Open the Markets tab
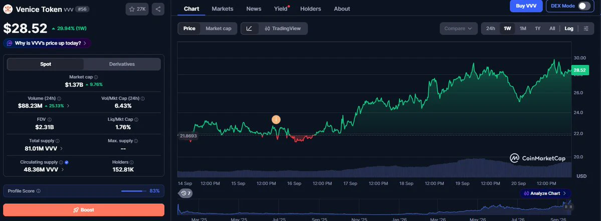Viewport: 601px width, 221px height. pyautogui.click(x=222, y=9)
